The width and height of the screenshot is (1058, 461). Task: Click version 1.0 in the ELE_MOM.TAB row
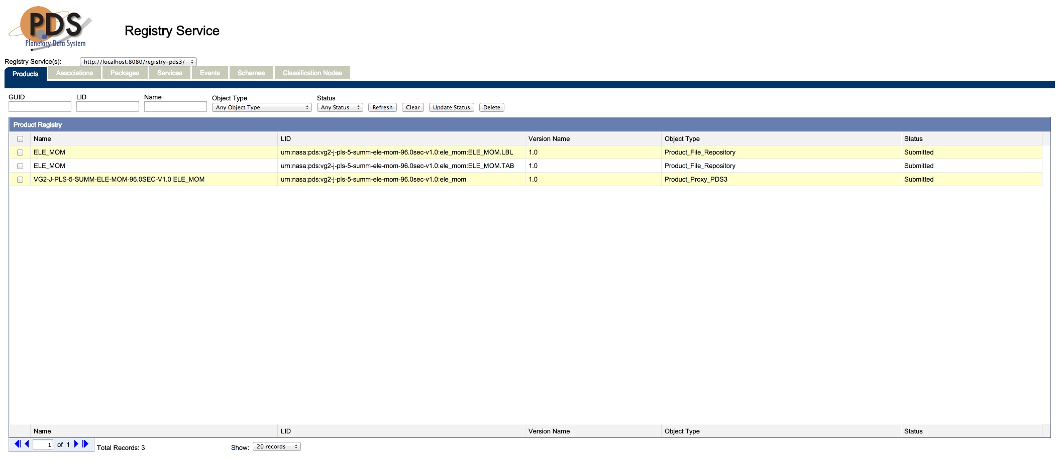533,166
